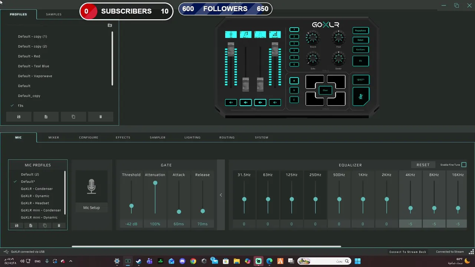Click the Mic channel icon above fader 1
Viewport: 475px width, 267px height.
pyautogui.click(x=231, y=34)
